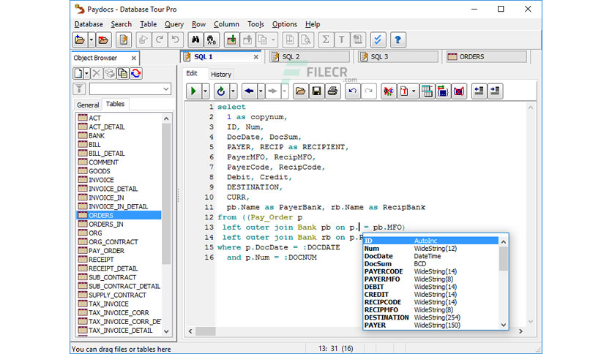Click the crossed-out ABC icon in editor toolbar

pos(388,91)
